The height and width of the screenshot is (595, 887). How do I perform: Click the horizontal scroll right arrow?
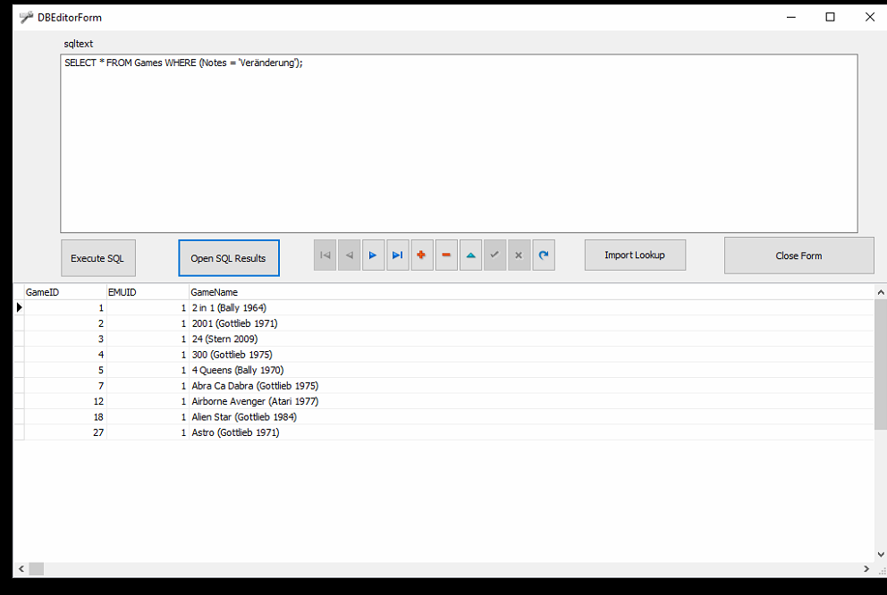pos(866,569)
